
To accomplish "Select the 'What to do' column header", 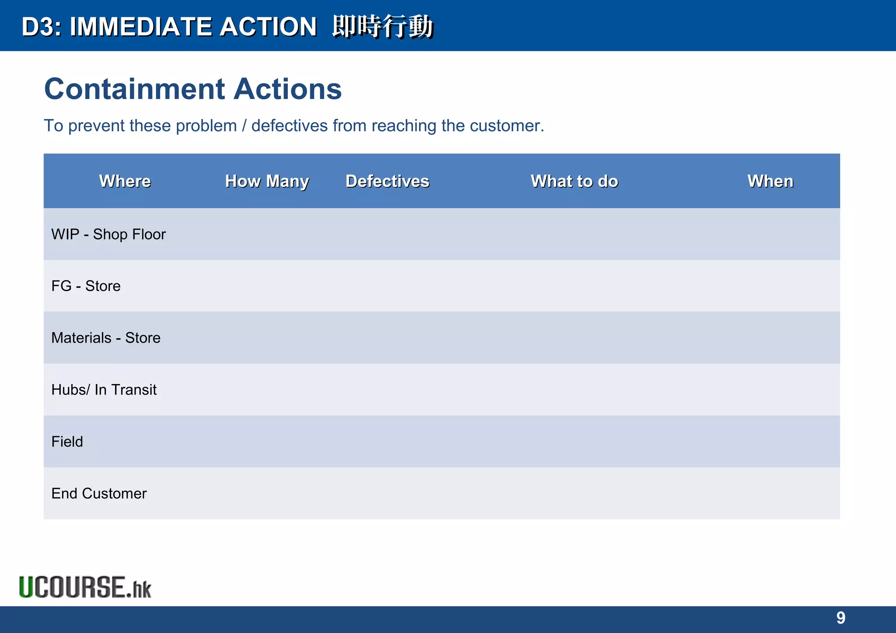I will pyautogui.click(x=574, y=181).
